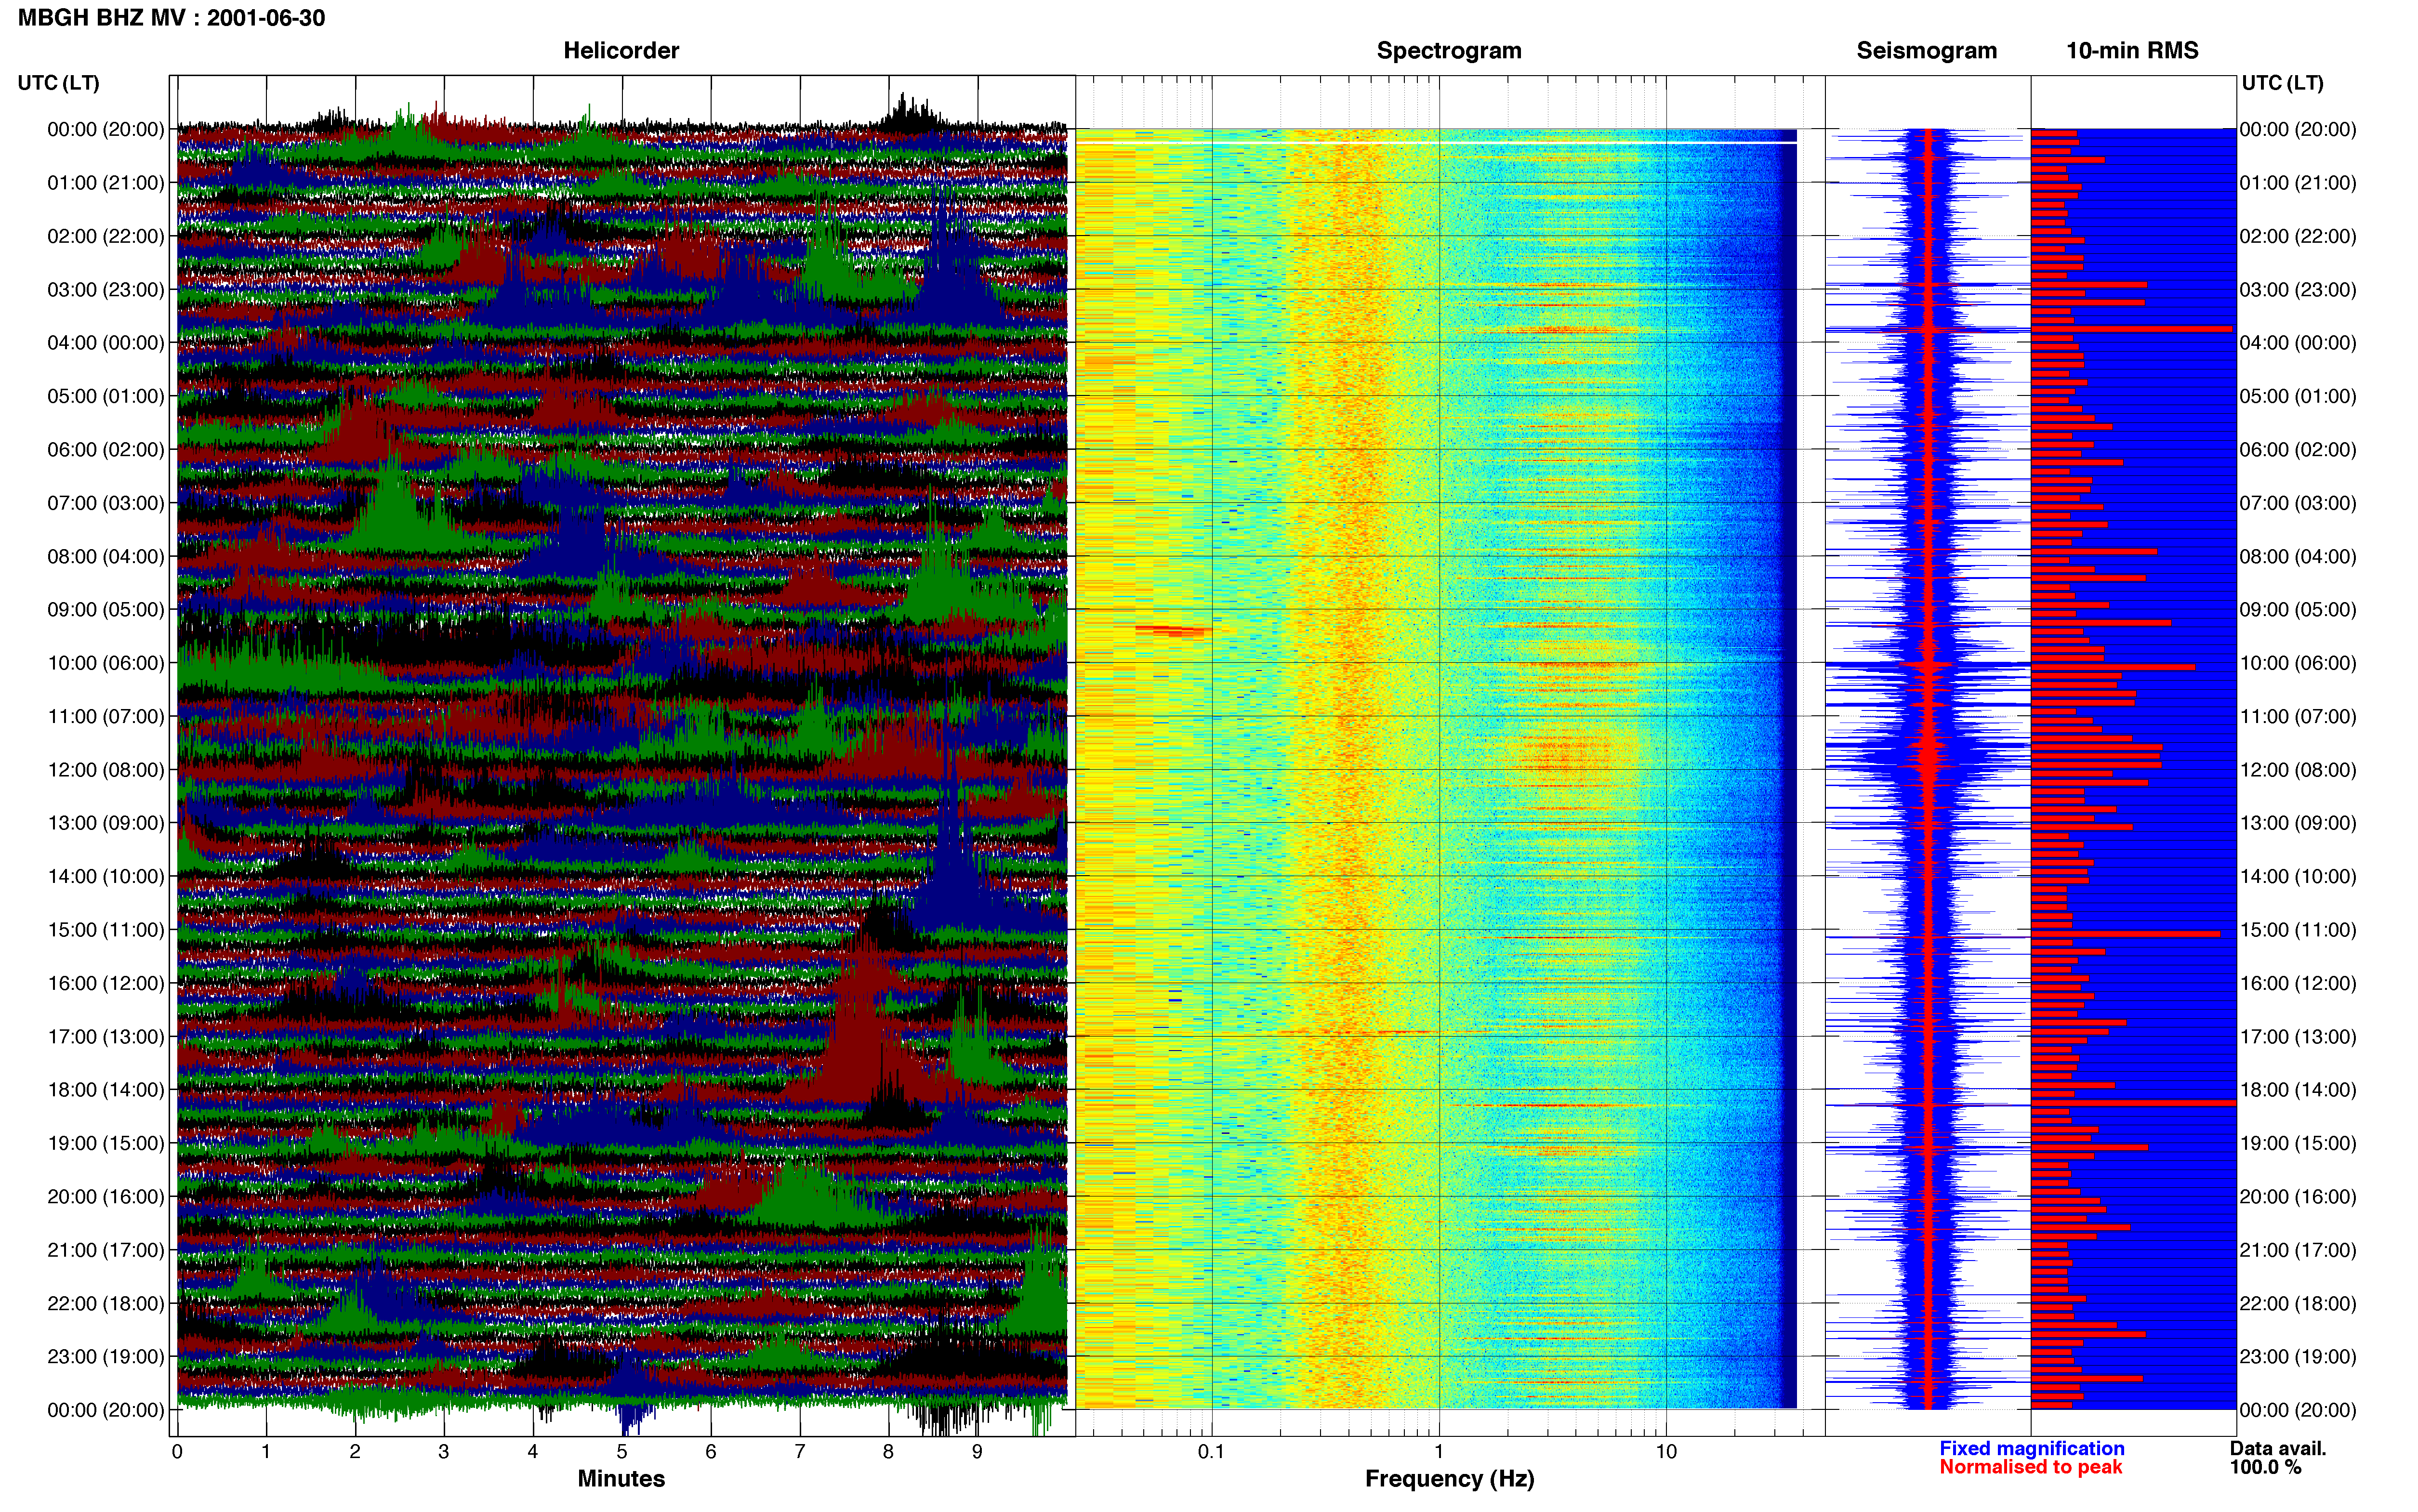Select left time label '10:00 (06:00)'
The height and width of the screenshot is (1512, 2418).
(x=106, y=663)
